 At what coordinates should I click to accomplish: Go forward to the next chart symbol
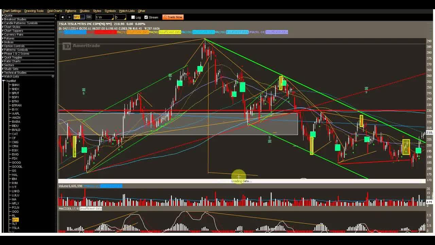tap(69, 17)
